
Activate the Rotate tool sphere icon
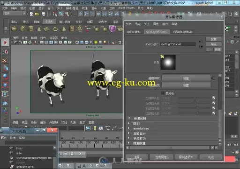click(5, 77)
